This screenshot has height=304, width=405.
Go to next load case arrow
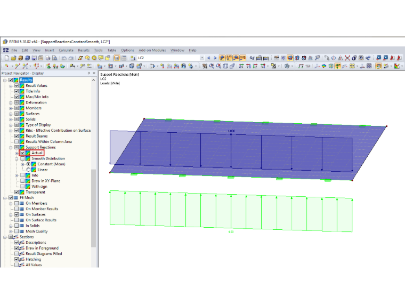(x=215, y=58)
